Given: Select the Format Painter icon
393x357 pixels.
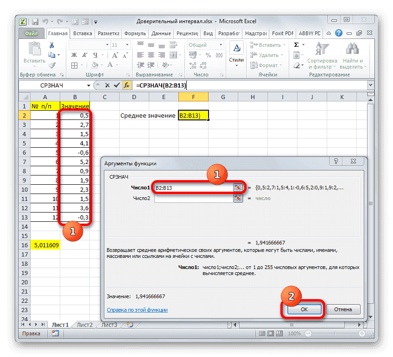Looking at the screenshot, I should [51, 65].
